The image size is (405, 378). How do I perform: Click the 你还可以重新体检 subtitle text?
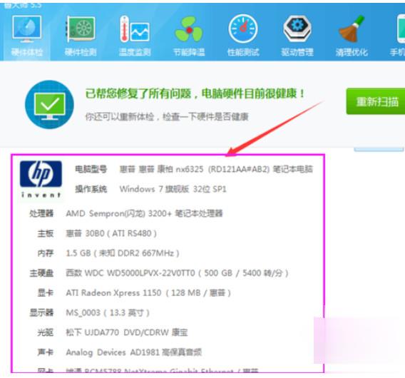pos(167,117)
